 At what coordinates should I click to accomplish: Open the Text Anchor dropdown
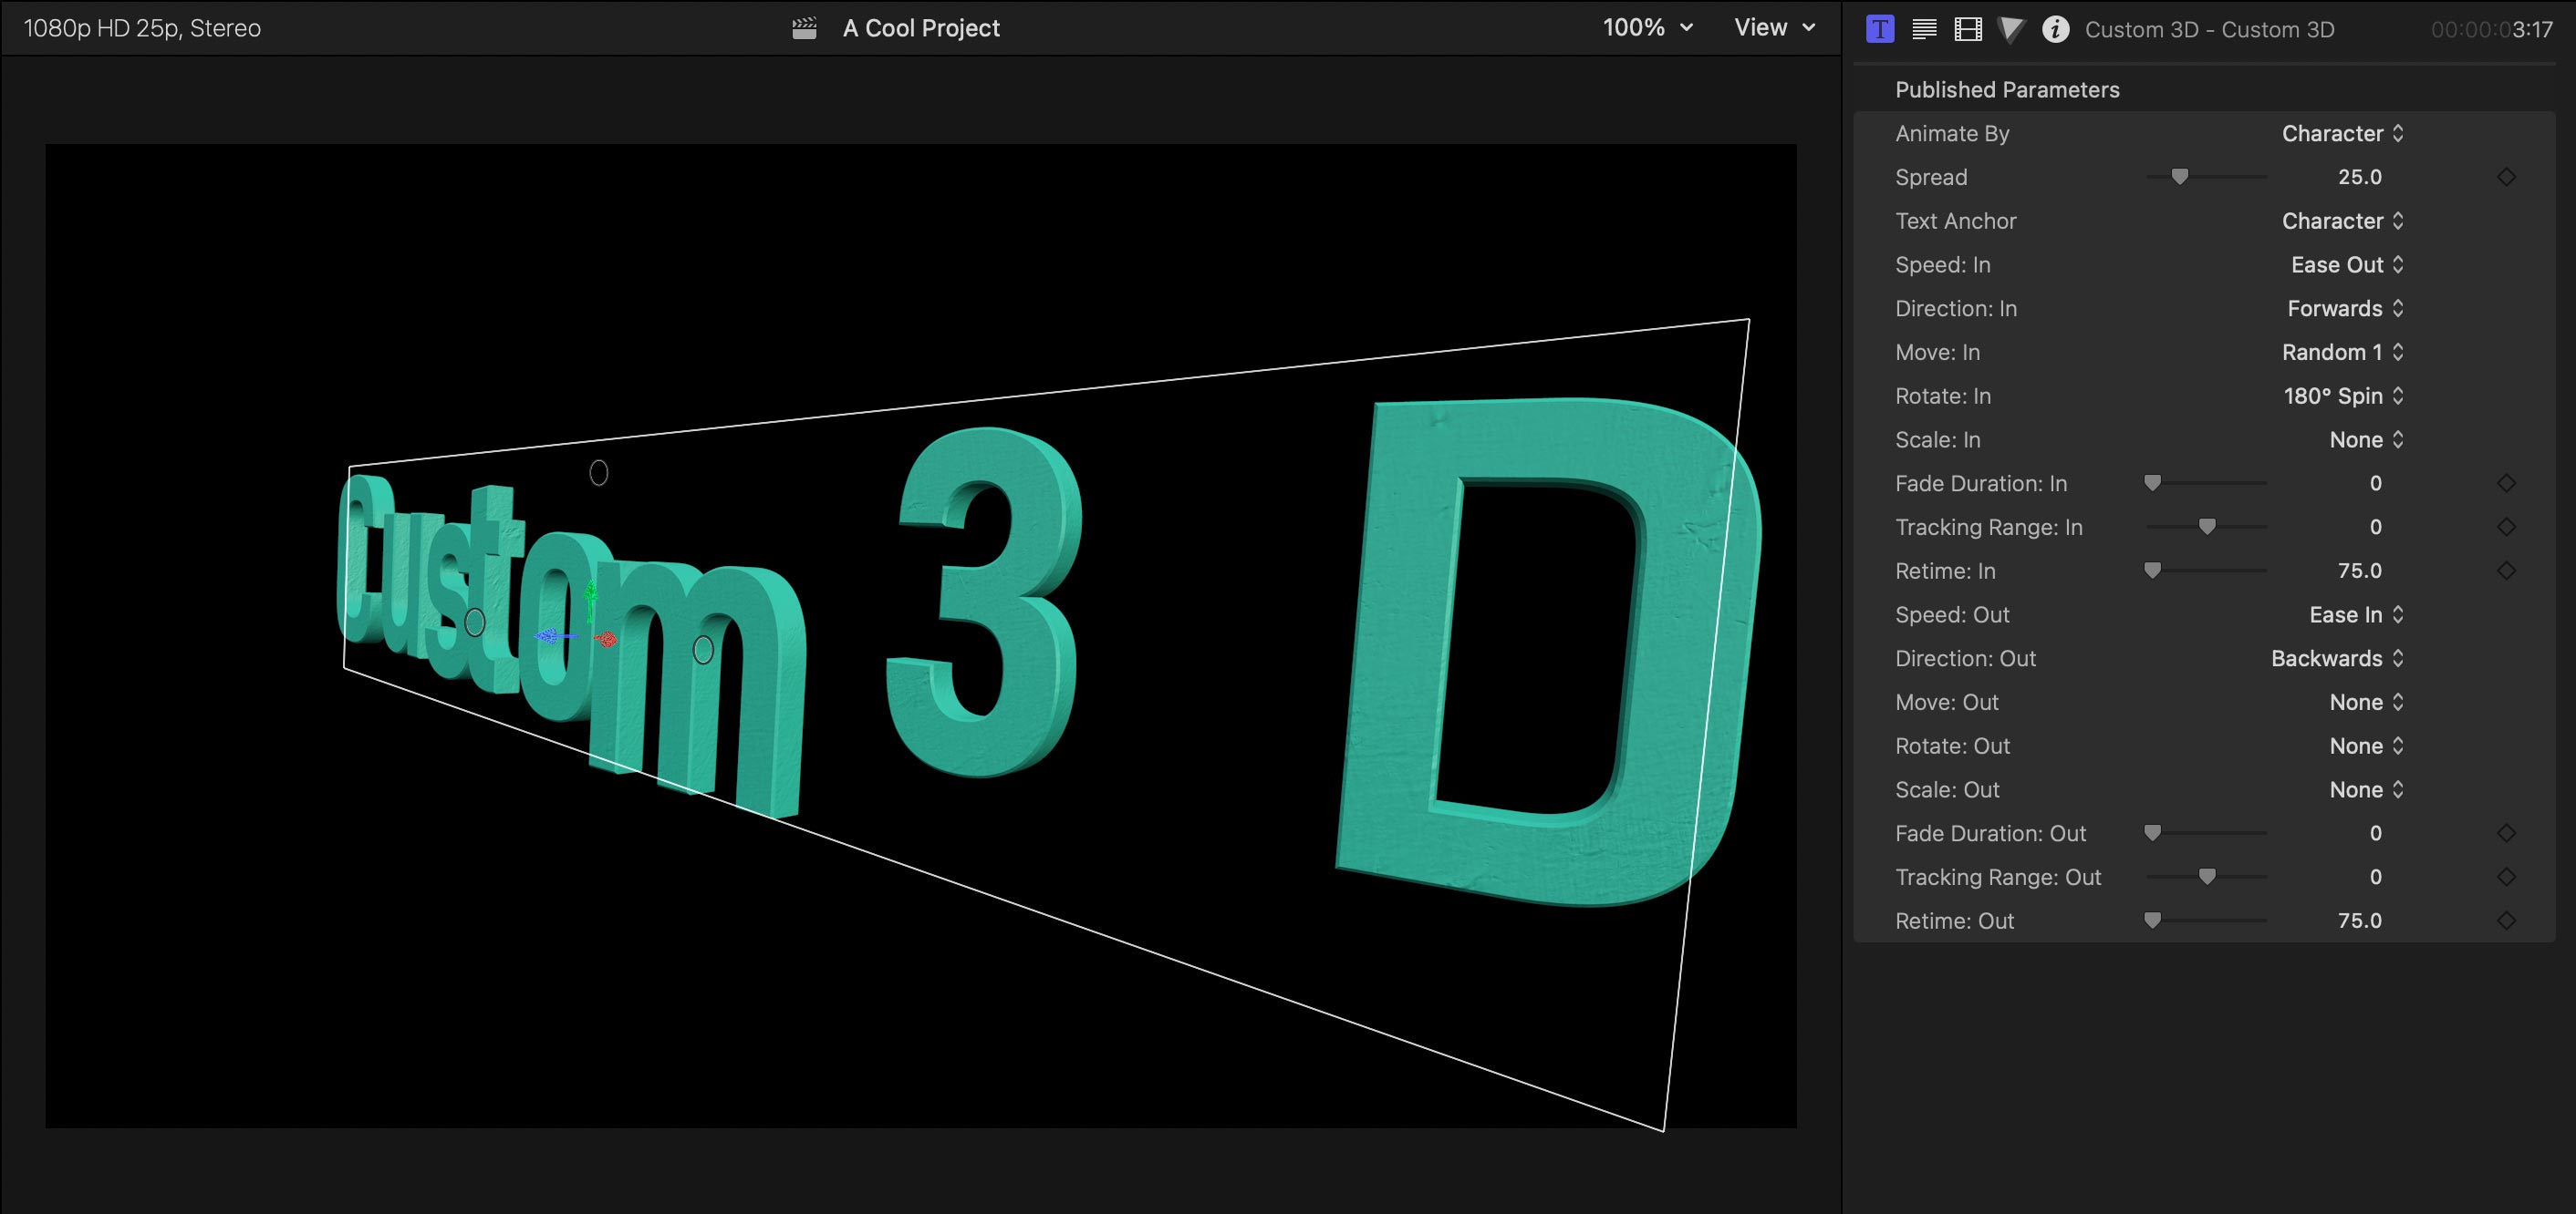click(x=2342, y=221)
